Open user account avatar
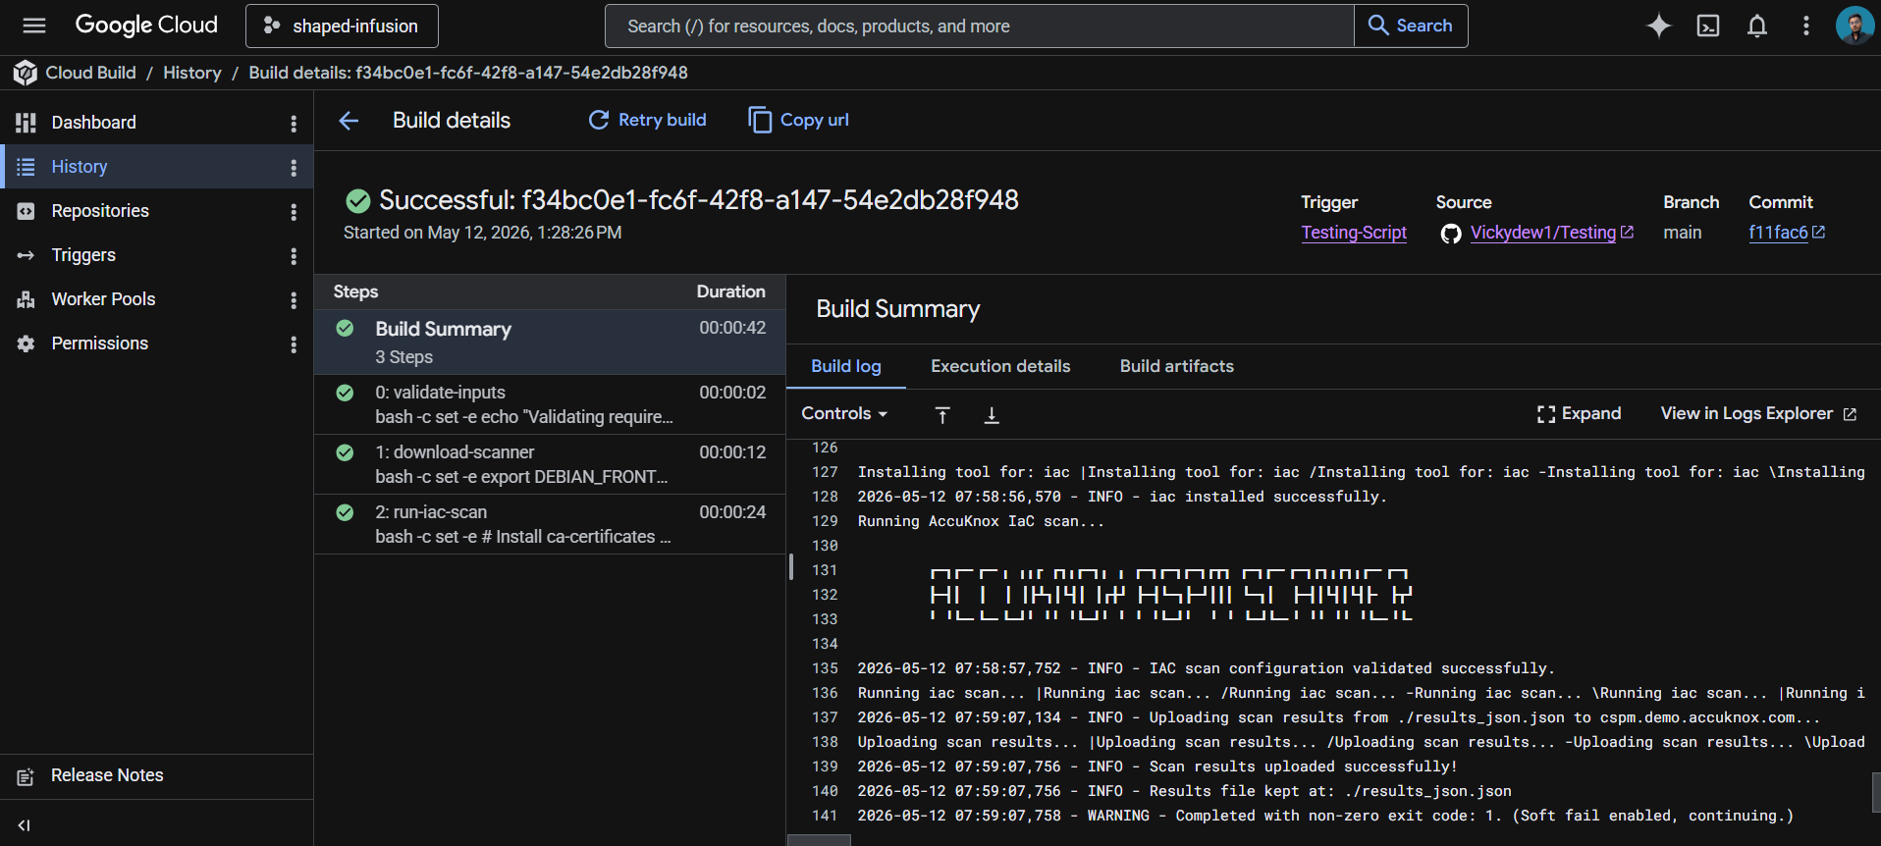This screenshot has width=1881, height=846. pyautogui.click(x=1854, y=26)
